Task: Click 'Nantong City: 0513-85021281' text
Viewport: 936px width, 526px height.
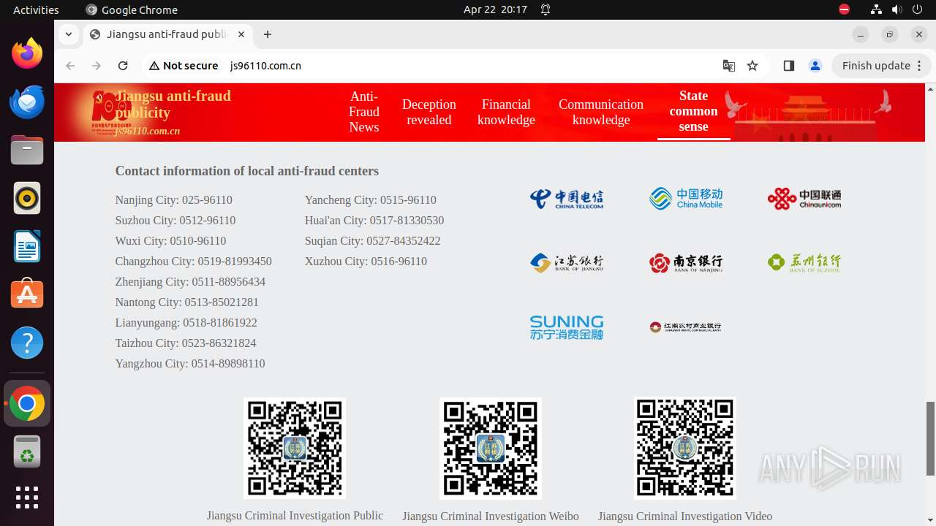Action: point(187,302)
